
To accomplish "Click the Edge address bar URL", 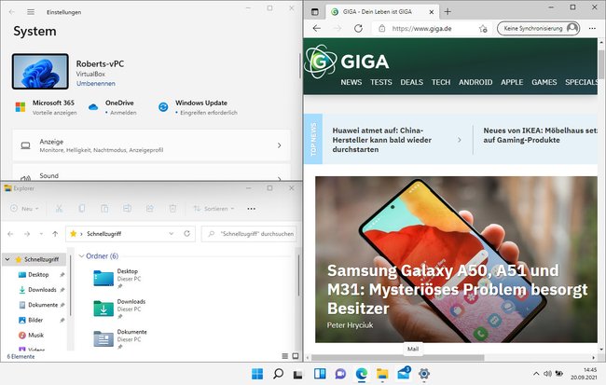I will [421, 29].
